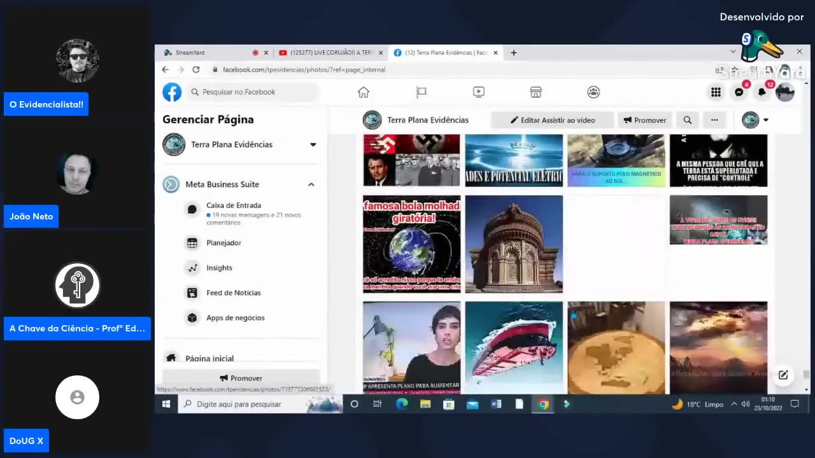
Task: Open Mail app from the taskbar
Action: tap(472, 404)
